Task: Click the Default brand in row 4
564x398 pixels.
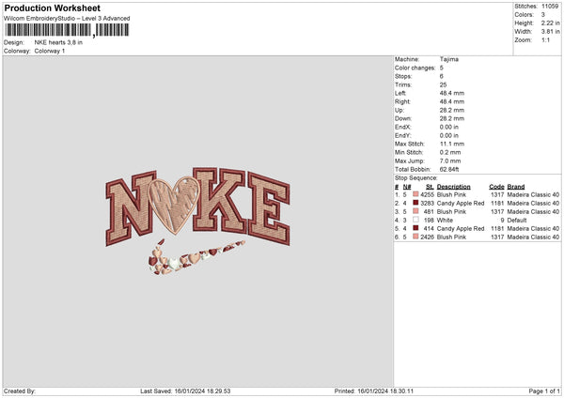Action: [x=517, y=221]
